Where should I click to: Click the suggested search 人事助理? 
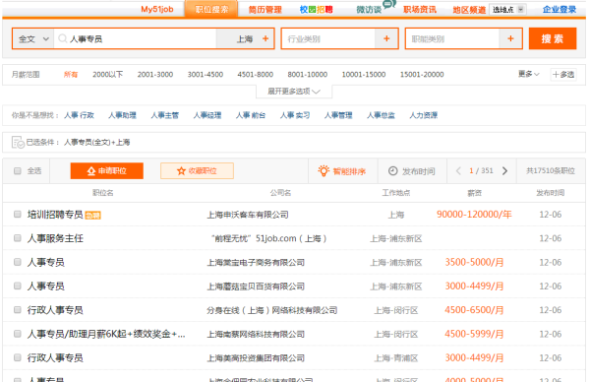(x=122, y=115)
